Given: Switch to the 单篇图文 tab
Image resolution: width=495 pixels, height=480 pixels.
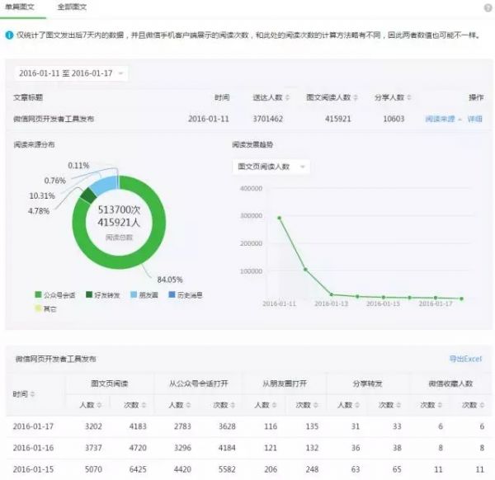Looking at the screenshot, I should [x=20, y=7].
